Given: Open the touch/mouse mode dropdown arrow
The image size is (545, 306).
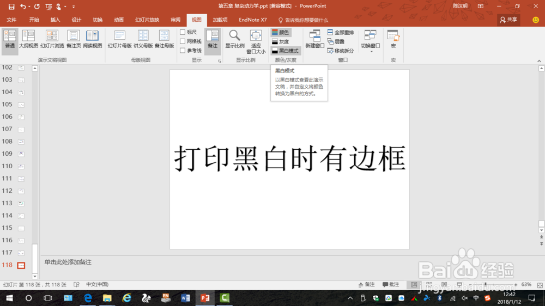Looking at the screenshot, I should tap(65, 7).
